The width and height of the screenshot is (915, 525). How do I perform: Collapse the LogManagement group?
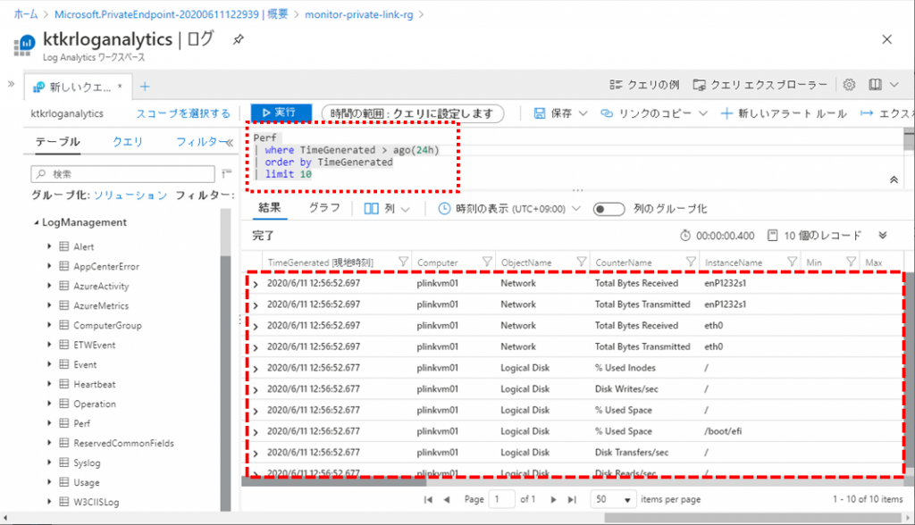36,222
